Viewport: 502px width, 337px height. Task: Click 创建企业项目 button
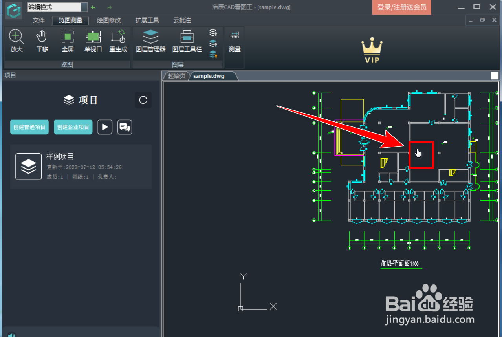point(73,127)
